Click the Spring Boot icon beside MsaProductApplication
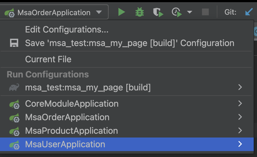Screen dimensions: 257x157 [14, 131]
